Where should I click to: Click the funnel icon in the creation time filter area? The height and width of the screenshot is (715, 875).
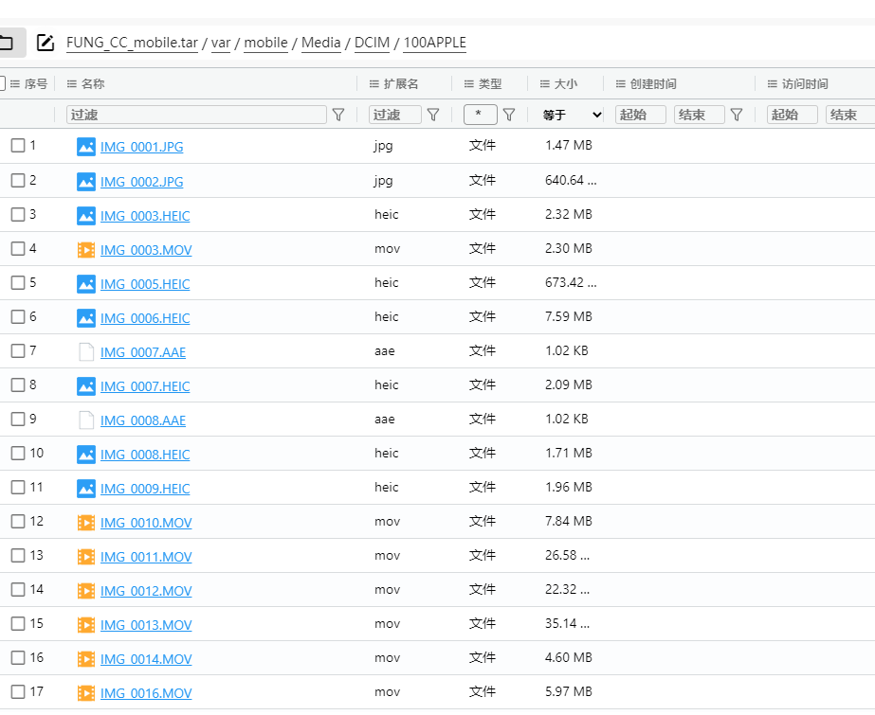click(737, 114)
